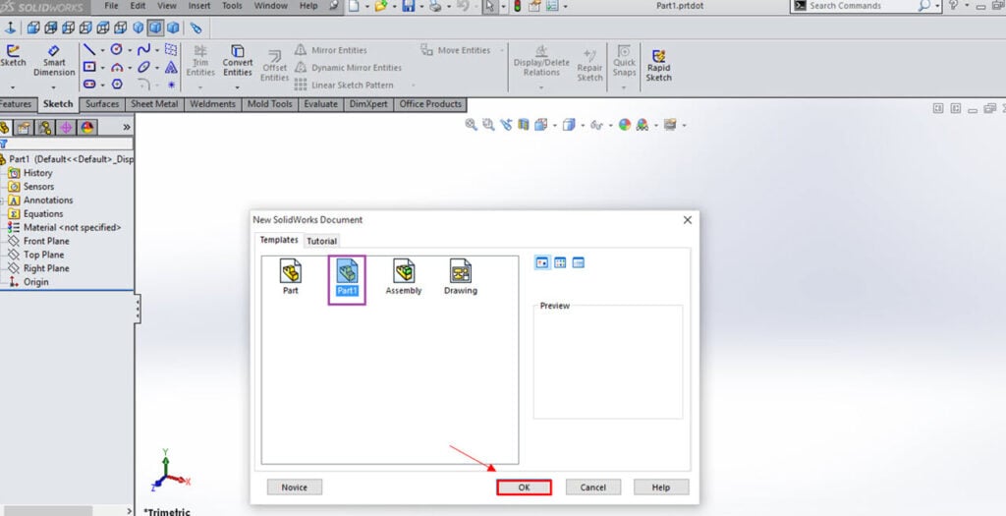Expand the manager panel tabs chevron
Image resolution: width=1006 pixels, height=516 pixels.
127,127
